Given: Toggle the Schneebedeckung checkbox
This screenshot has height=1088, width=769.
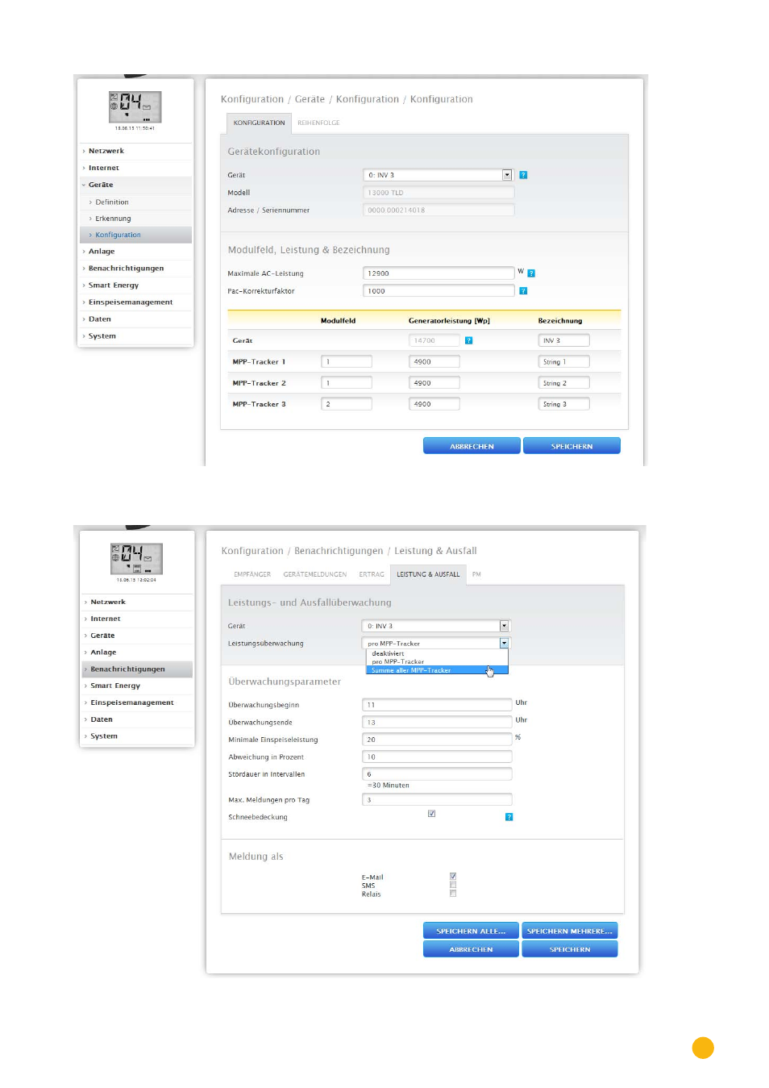Looking at the screenshot, I should tap(431, 814).
